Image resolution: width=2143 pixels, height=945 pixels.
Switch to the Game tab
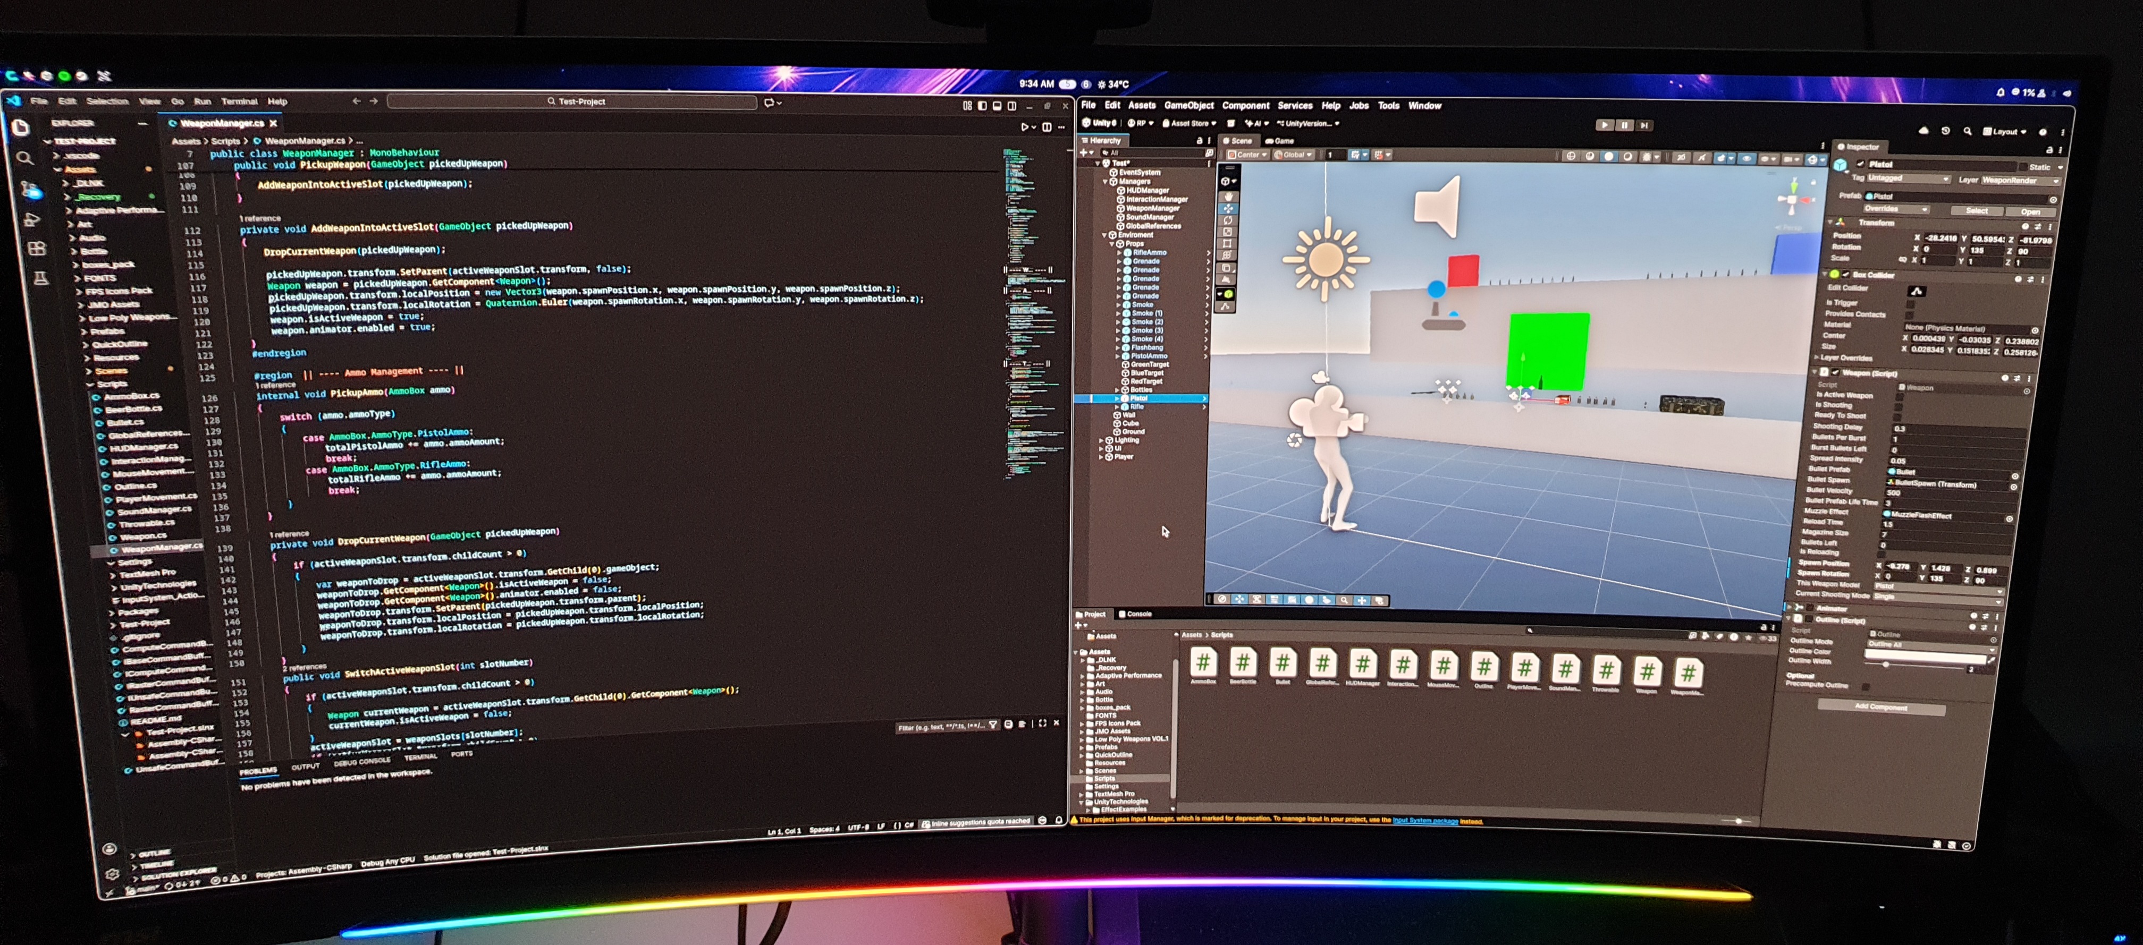[x=1279, y=141]
